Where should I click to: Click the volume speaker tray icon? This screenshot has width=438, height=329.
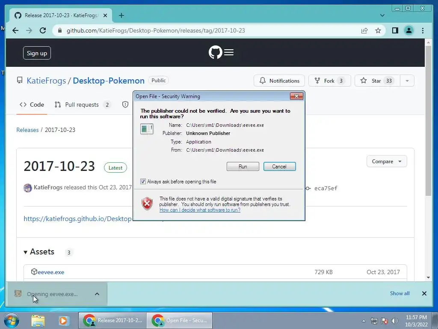coord(395,321)
